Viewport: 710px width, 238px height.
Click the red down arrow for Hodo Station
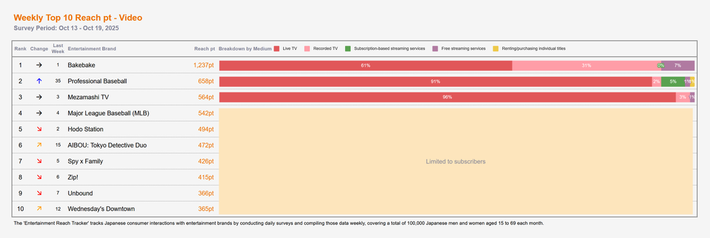pos(39,129)
